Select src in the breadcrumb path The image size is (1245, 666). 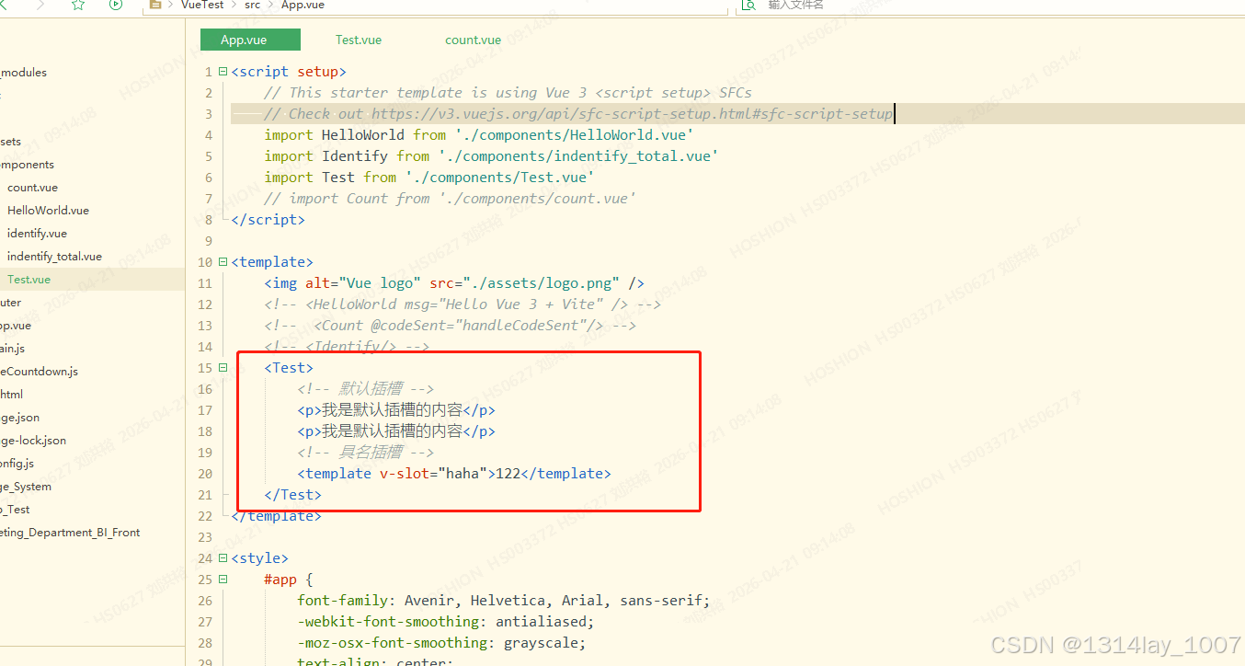point(252,5)
